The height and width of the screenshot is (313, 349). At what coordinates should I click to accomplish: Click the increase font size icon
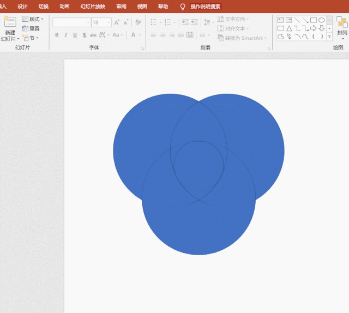(x=118, y=22)
